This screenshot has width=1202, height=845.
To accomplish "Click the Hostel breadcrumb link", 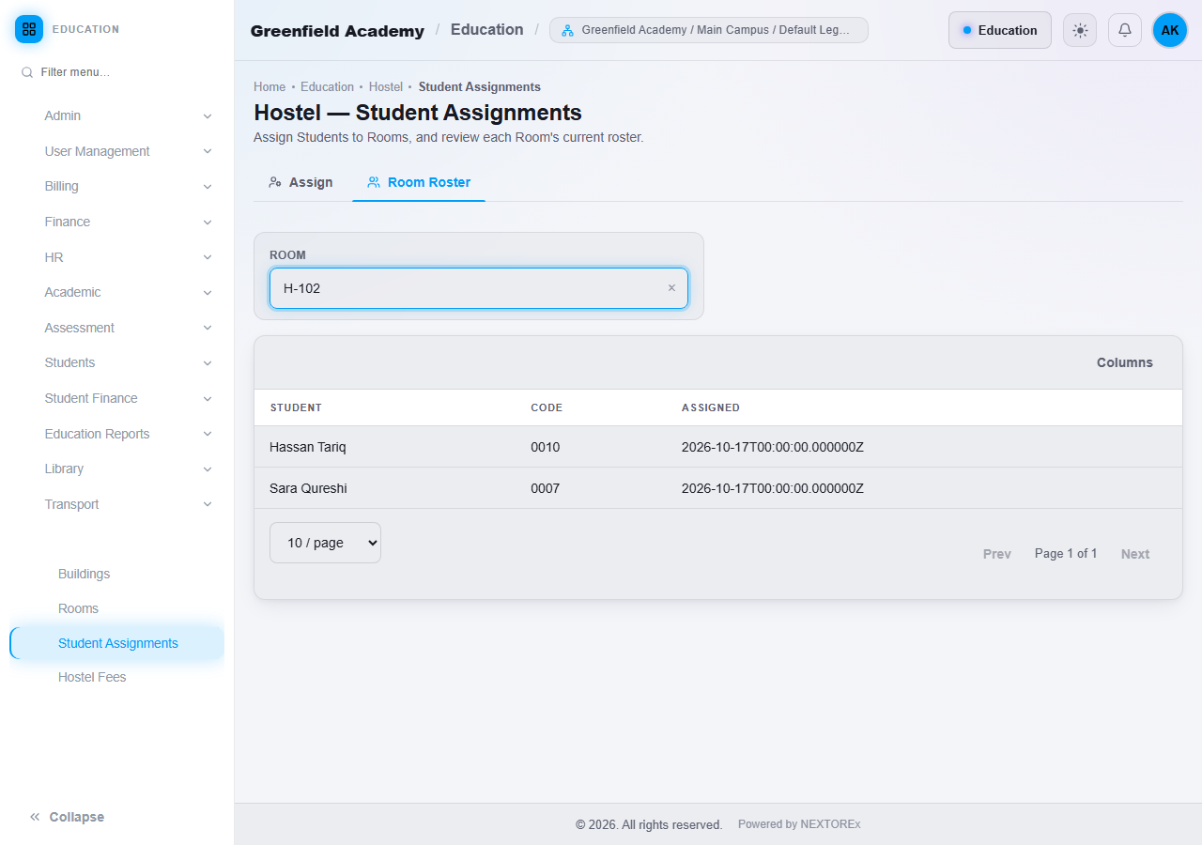I will (386, 86).
